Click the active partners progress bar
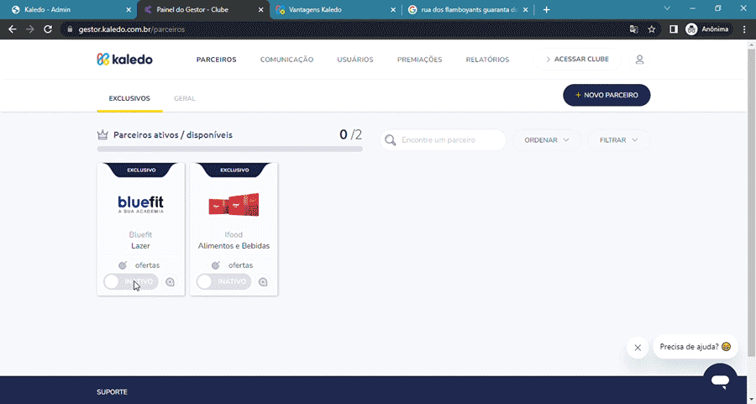 coord(229,149)
